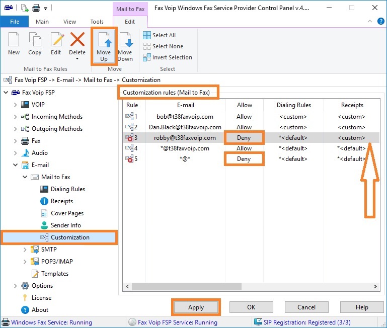Image resolution: width=387 pixels, height=328 pixels.
Task: Click the Cancel button
Action: coord(306,307)
